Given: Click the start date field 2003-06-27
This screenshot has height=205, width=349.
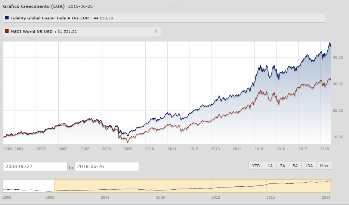Looking at the screenshot, I should point(35,166).
